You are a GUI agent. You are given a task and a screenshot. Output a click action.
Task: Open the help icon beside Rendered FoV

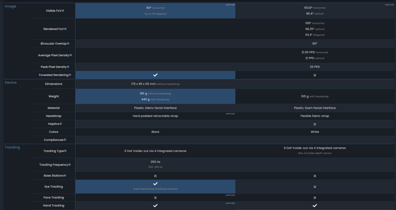pos(65,29)
